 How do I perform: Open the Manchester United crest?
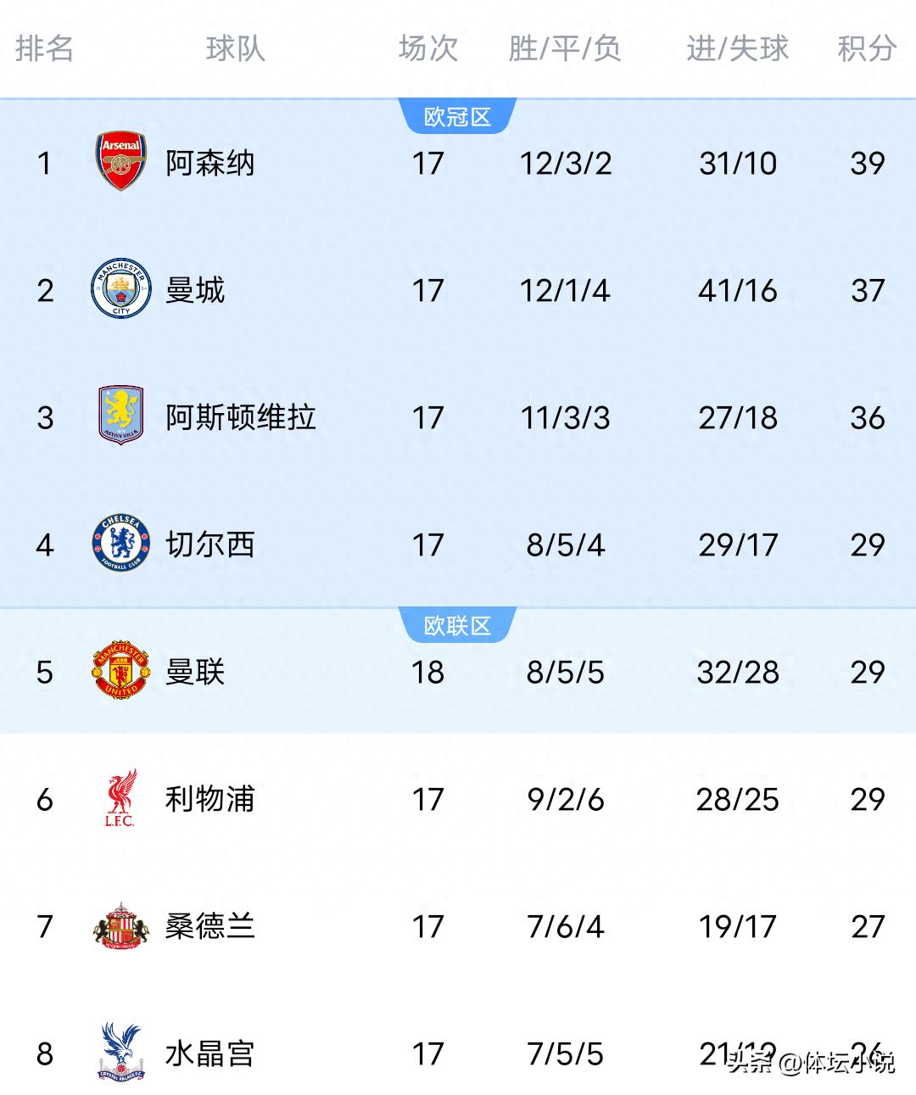click(121, 671)
